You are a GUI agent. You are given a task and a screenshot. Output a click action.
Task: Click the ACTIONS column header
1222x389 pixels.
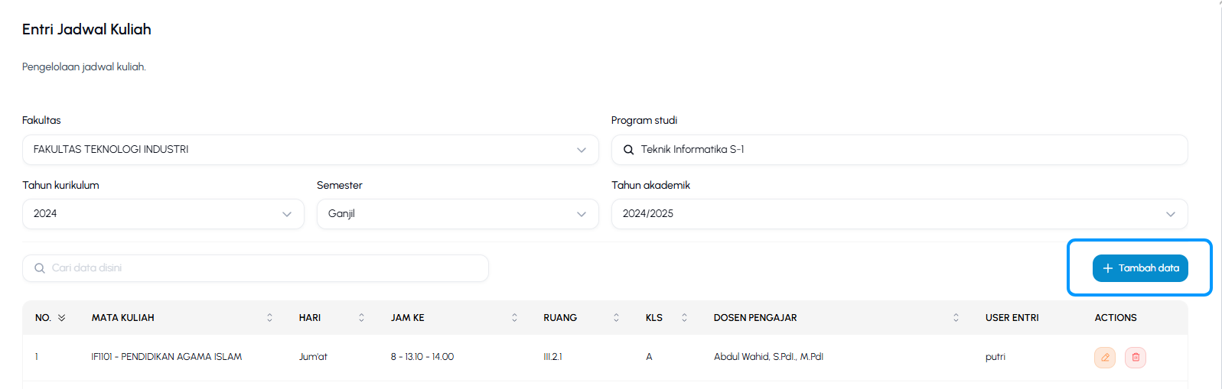pyautogui.click(x=1116, y=318)
